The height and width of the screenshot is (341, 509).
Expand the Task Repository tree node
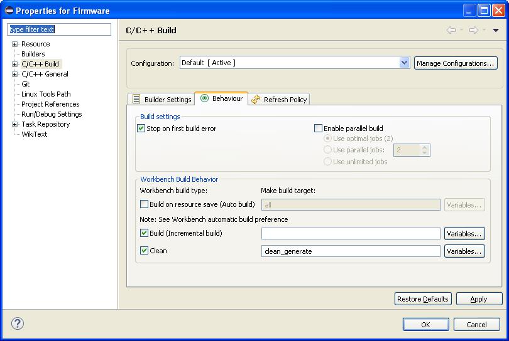click(14, 124)
